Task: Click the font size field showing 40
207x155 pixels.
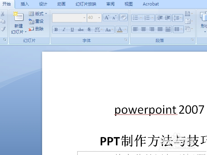Action: (92, 18)
